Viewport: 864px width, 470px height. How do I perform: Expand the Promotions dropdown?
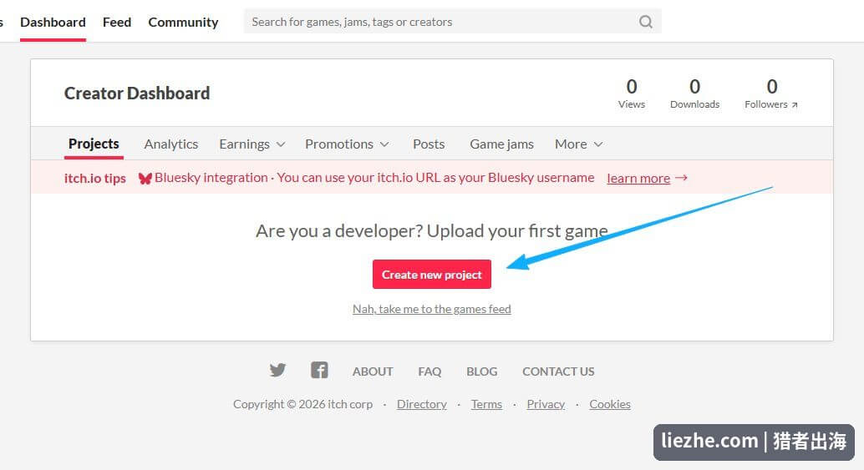tap(347, 144)
